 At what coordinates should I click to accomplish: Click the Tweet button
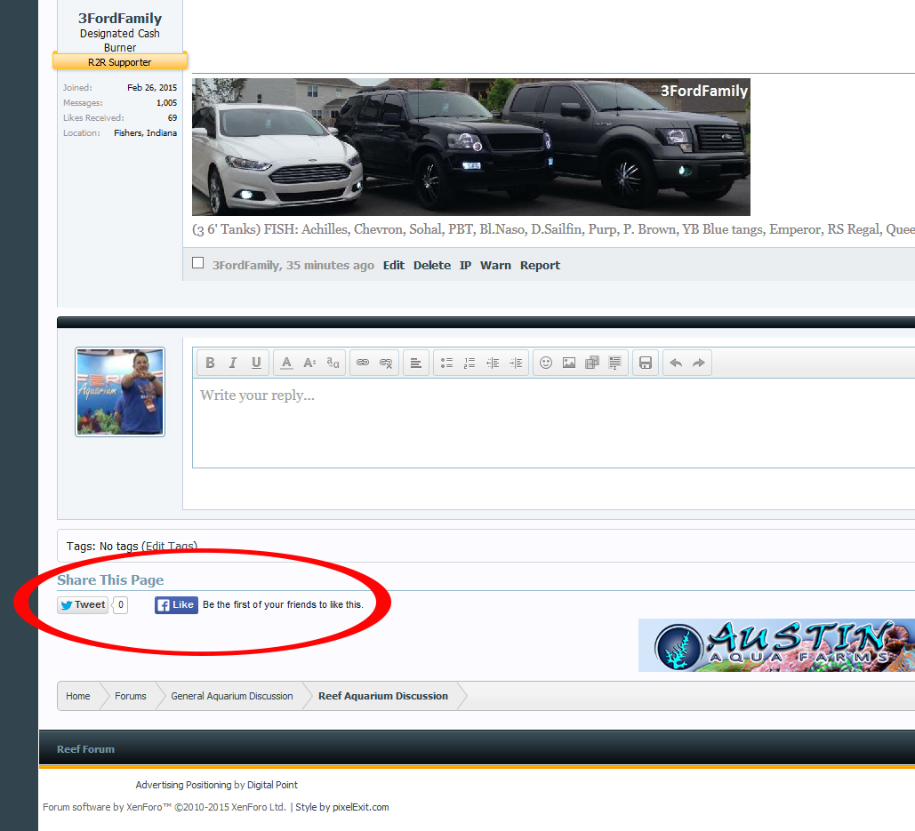point(83,604)
